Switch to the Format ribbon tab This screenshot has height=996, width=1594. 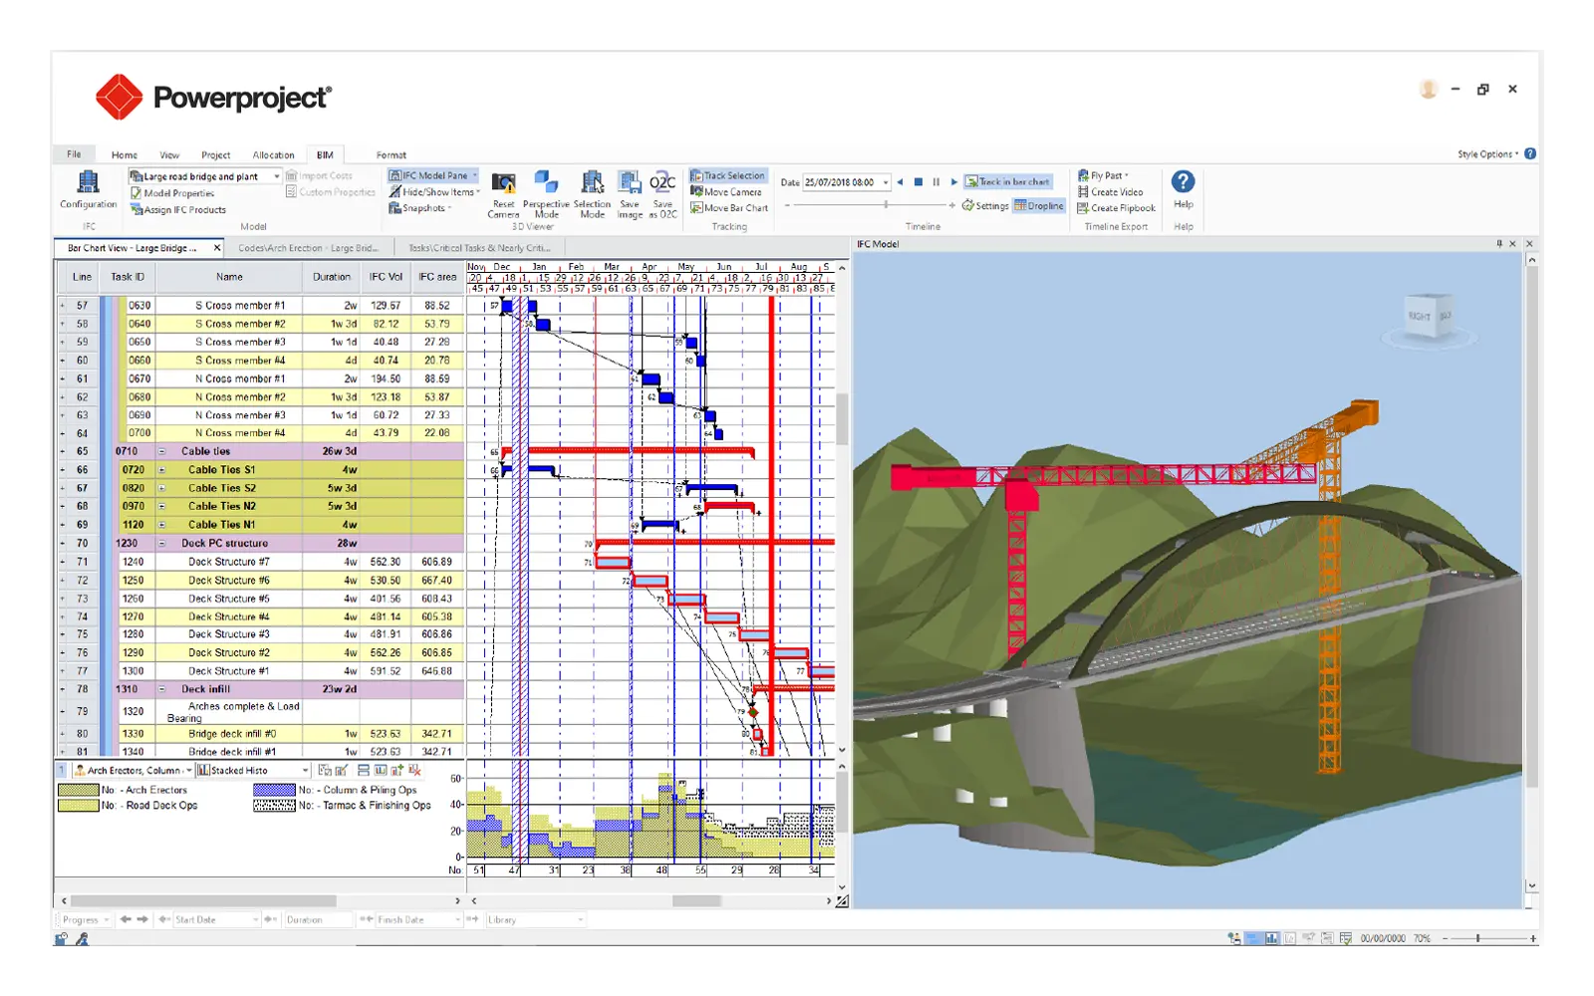[391, 154]
